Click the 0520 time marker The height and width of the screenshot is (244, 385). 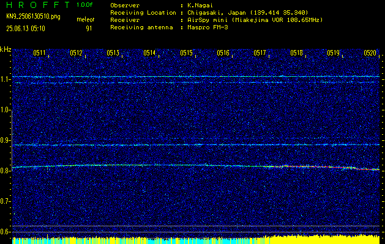click(370, 53)
